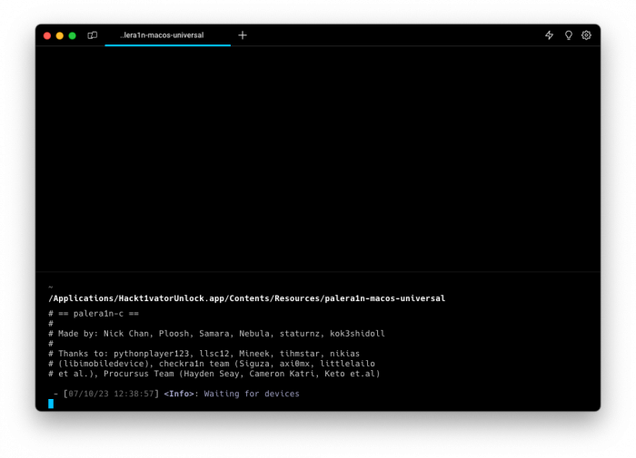Click the 'Waiting for devices' message
This screenshot has width=636, height=458.
coord(252,394)
